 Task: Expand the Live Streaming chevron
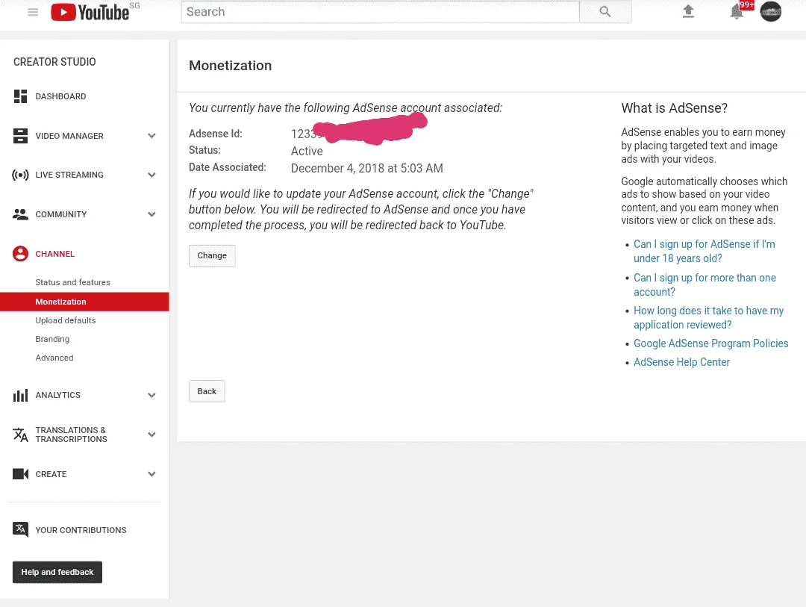click(151, 175)
